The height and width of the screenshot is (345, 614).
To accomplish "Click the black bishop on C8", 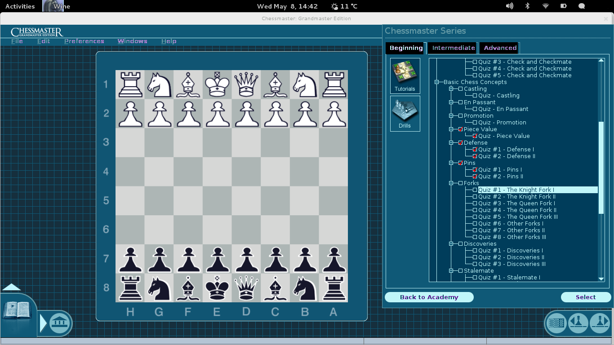I will pos(275,288).
